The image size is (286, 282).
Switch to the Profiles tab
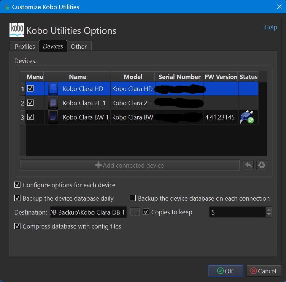click(25, 46)
